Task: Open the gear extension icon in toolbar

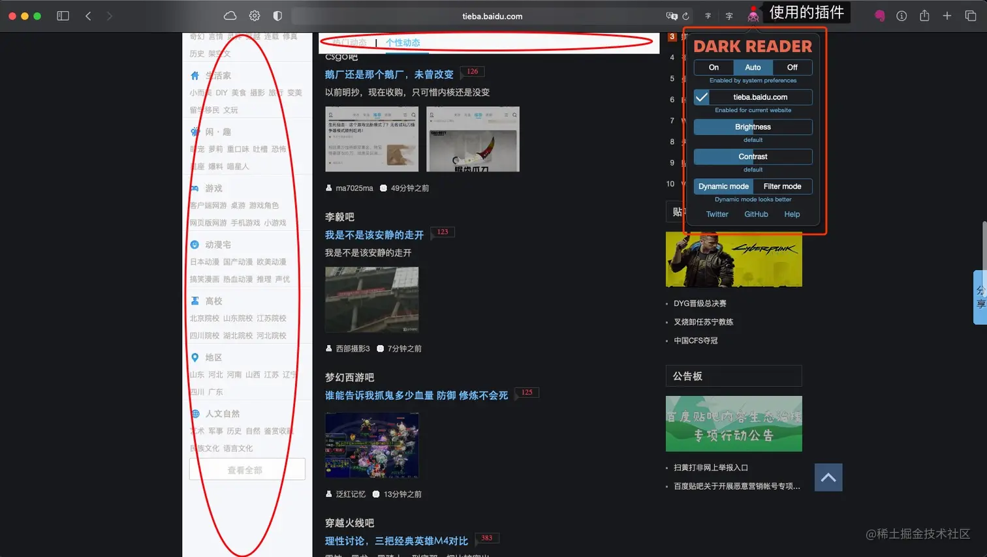Action: coord(255,16)
